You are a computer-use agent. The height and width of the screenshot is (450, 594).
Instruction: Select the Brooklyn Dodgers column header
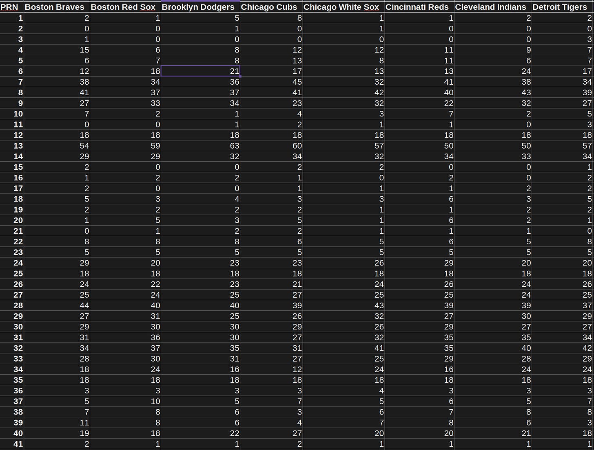200,7
